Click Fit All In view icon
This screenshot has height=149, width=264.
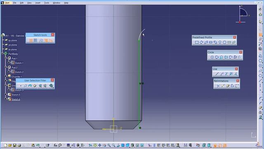pyautogui.click(x=95, y=145)
